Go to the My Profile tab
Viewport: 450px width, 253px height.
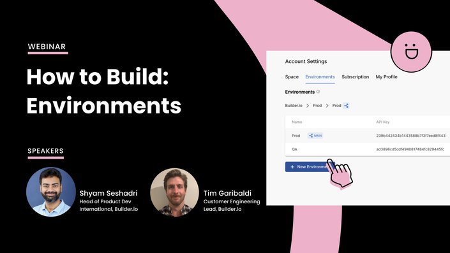point(387,76)
